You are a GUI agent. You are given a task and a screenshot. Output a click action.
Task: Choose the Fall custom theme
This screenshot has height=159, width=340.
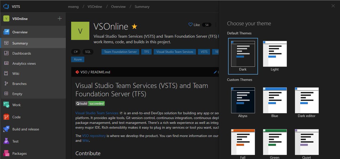pyautogui.click(x=243, y=144)
